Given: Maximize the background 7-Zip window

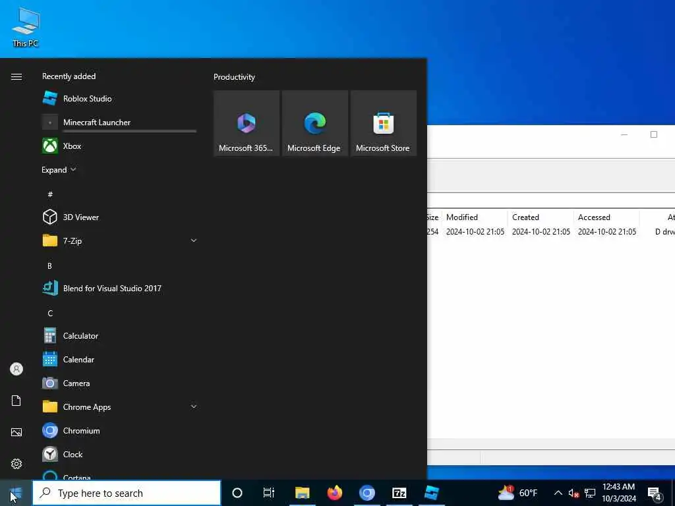Looking at the screenshot, I should pos(653,134).
